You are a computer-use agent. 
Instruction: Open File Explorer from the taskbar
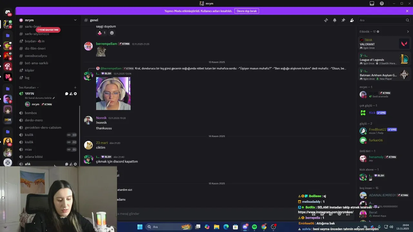tap(217, 227)
